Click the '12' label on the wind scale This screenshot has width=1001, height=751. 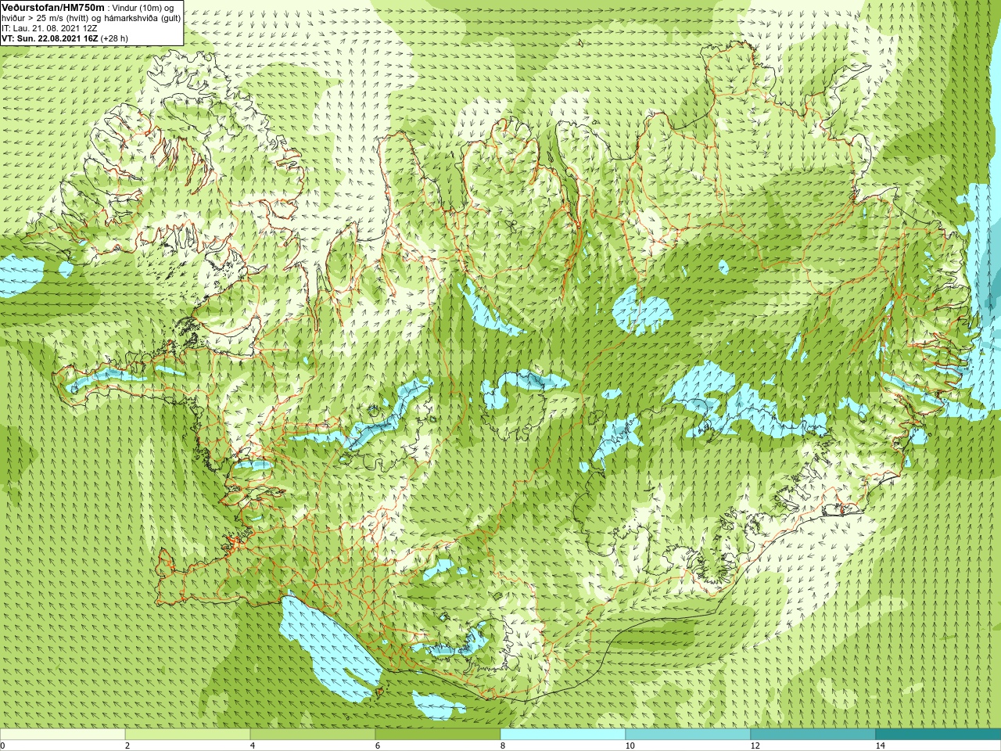point(755,746)
